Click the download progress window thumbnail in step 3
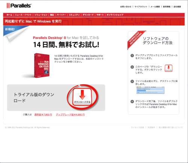This screenshot has height=163, width=188. click(x=150, y=90)
